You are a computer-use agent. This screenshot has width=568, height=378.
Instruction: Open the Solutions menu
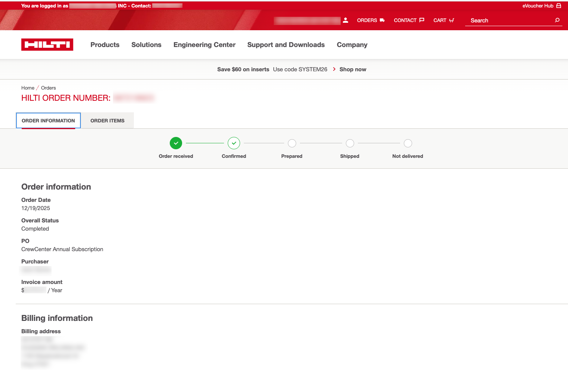(x=147, y=45)
